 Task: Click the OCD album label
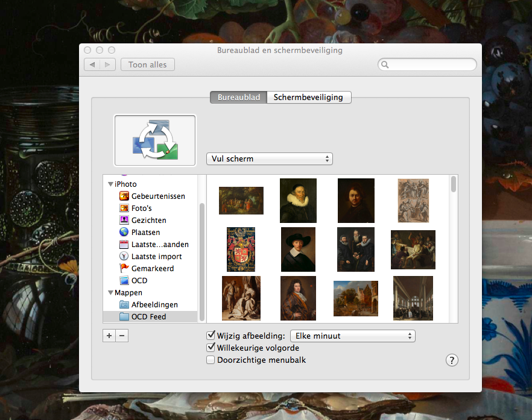(x=139, y=281)
